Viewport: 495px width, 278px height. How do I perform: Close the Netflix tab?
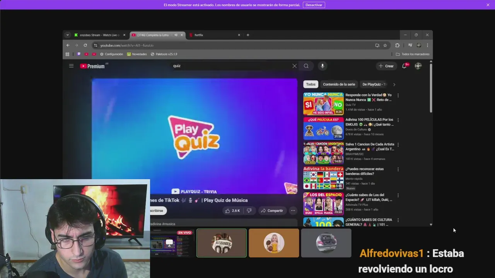click(x=239, y=35)
